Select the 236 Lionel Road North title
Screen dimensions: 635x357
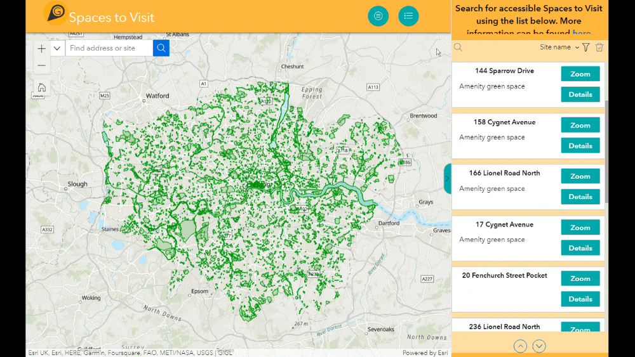505,327
